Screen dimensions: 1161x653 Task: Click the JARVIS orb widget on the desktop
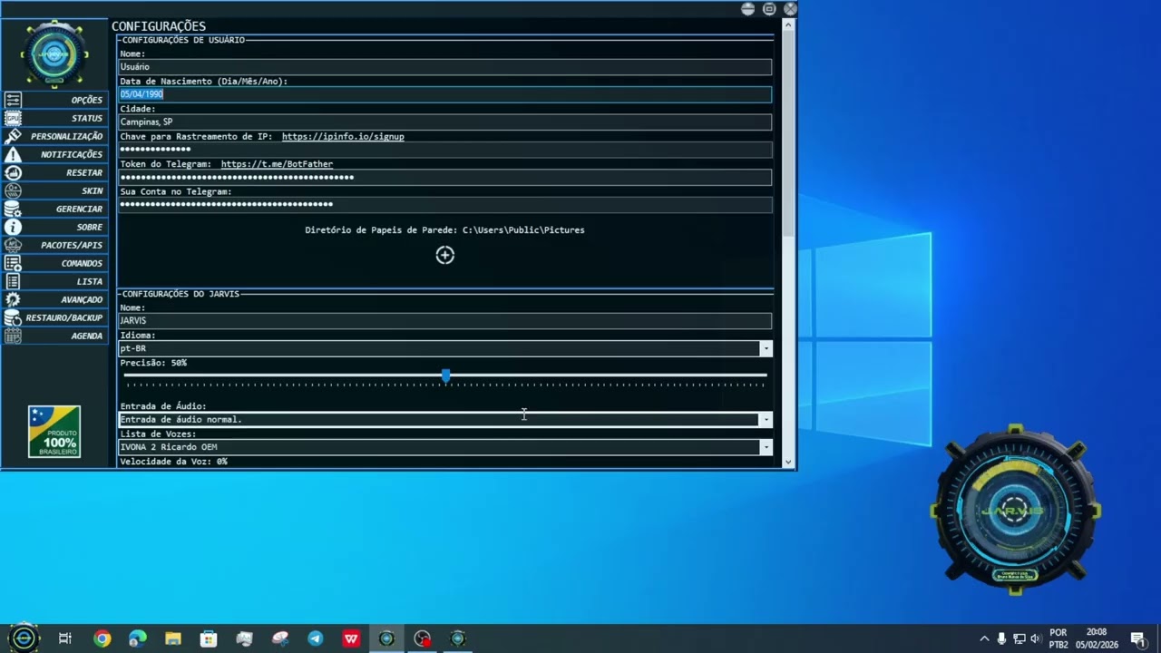1015,509
